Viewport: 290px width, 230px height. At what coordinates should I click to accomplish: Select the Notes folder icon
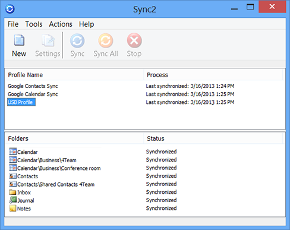tap(12, 208)
